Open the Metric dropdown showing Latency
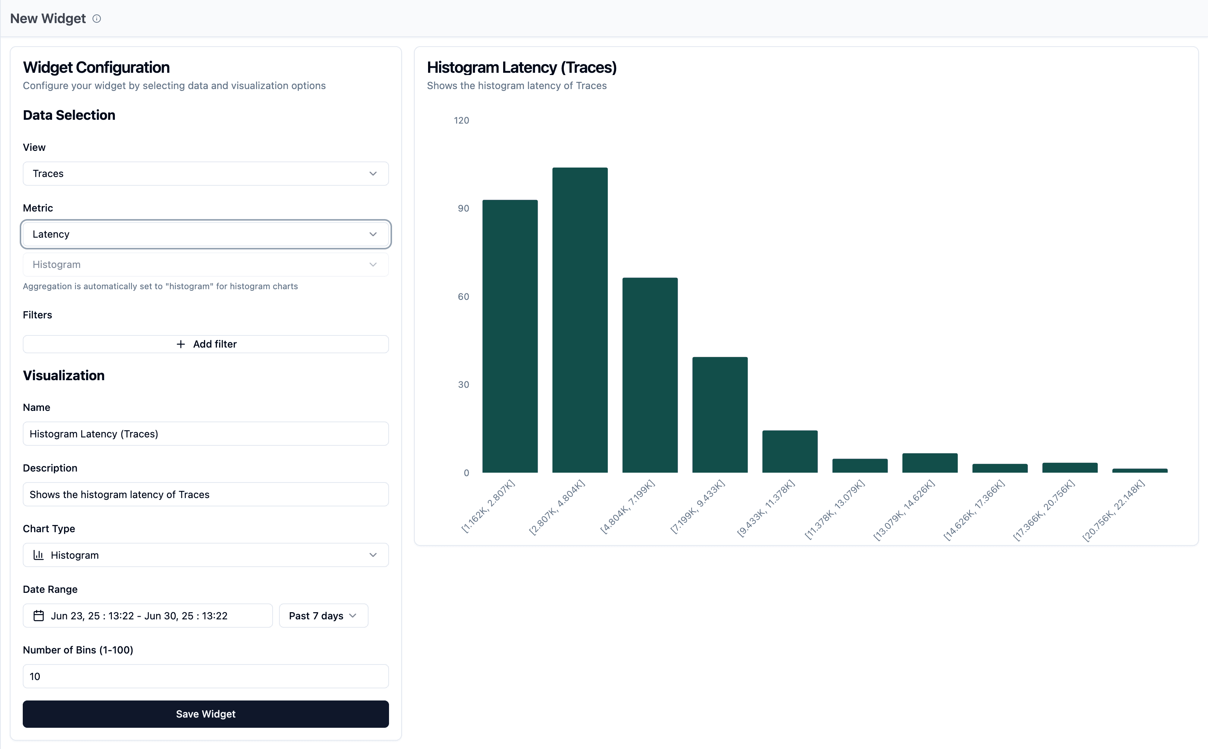1208x749 pixels. click(206, 234)
